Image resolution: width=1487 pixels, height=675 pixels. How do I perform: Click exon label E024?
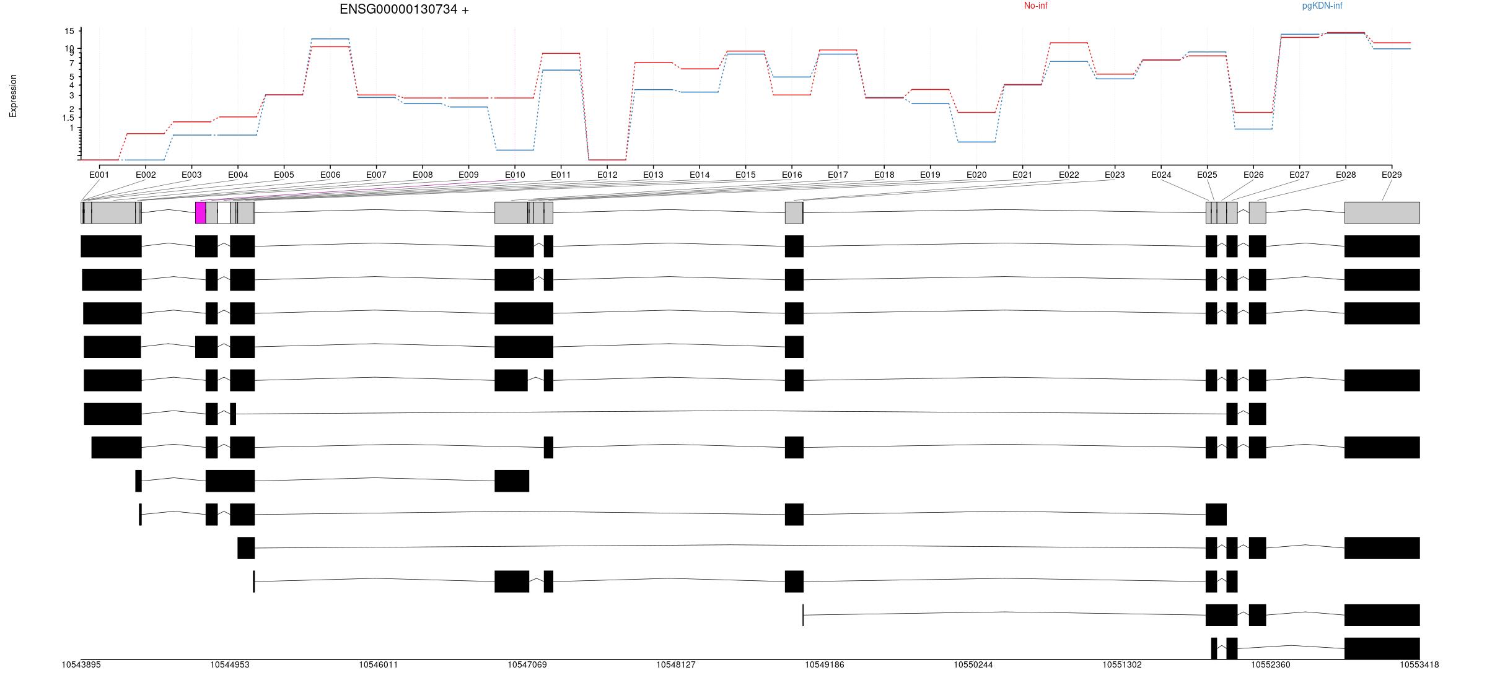pos(1161,175)
